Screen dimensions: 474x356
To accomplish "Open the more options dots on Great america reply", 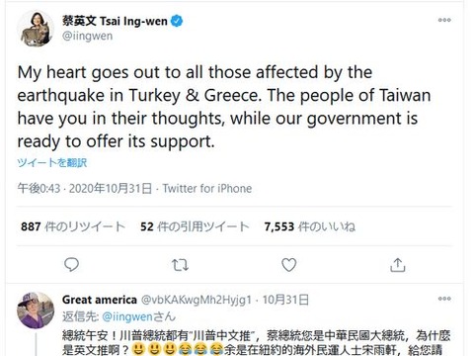I will 444,299.
